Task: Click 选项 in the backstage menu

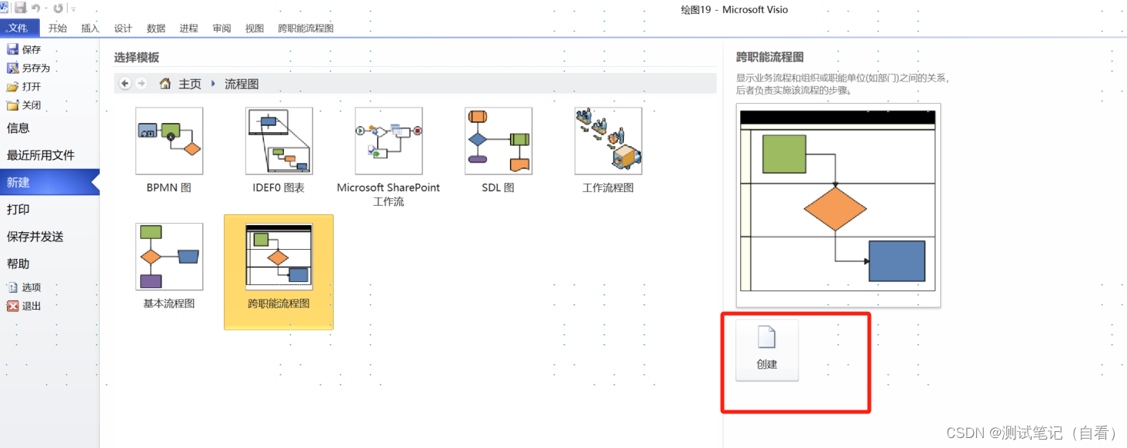Action: click(25, 287)
